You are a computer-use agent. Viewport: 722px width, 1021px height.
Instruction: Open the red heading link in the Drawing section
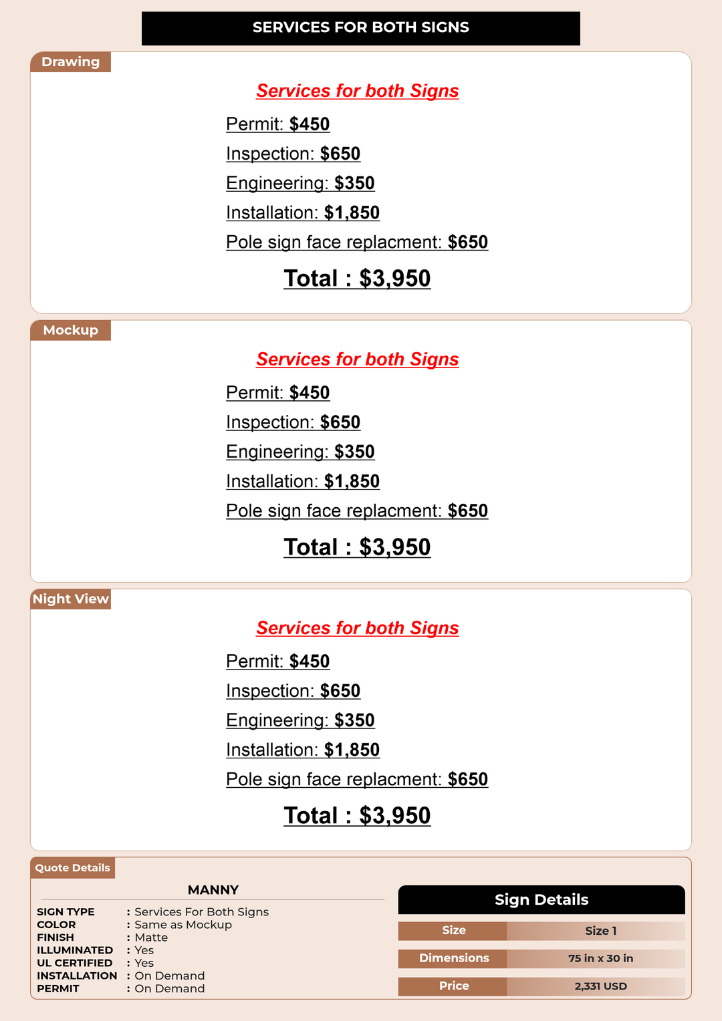[358, 91]
